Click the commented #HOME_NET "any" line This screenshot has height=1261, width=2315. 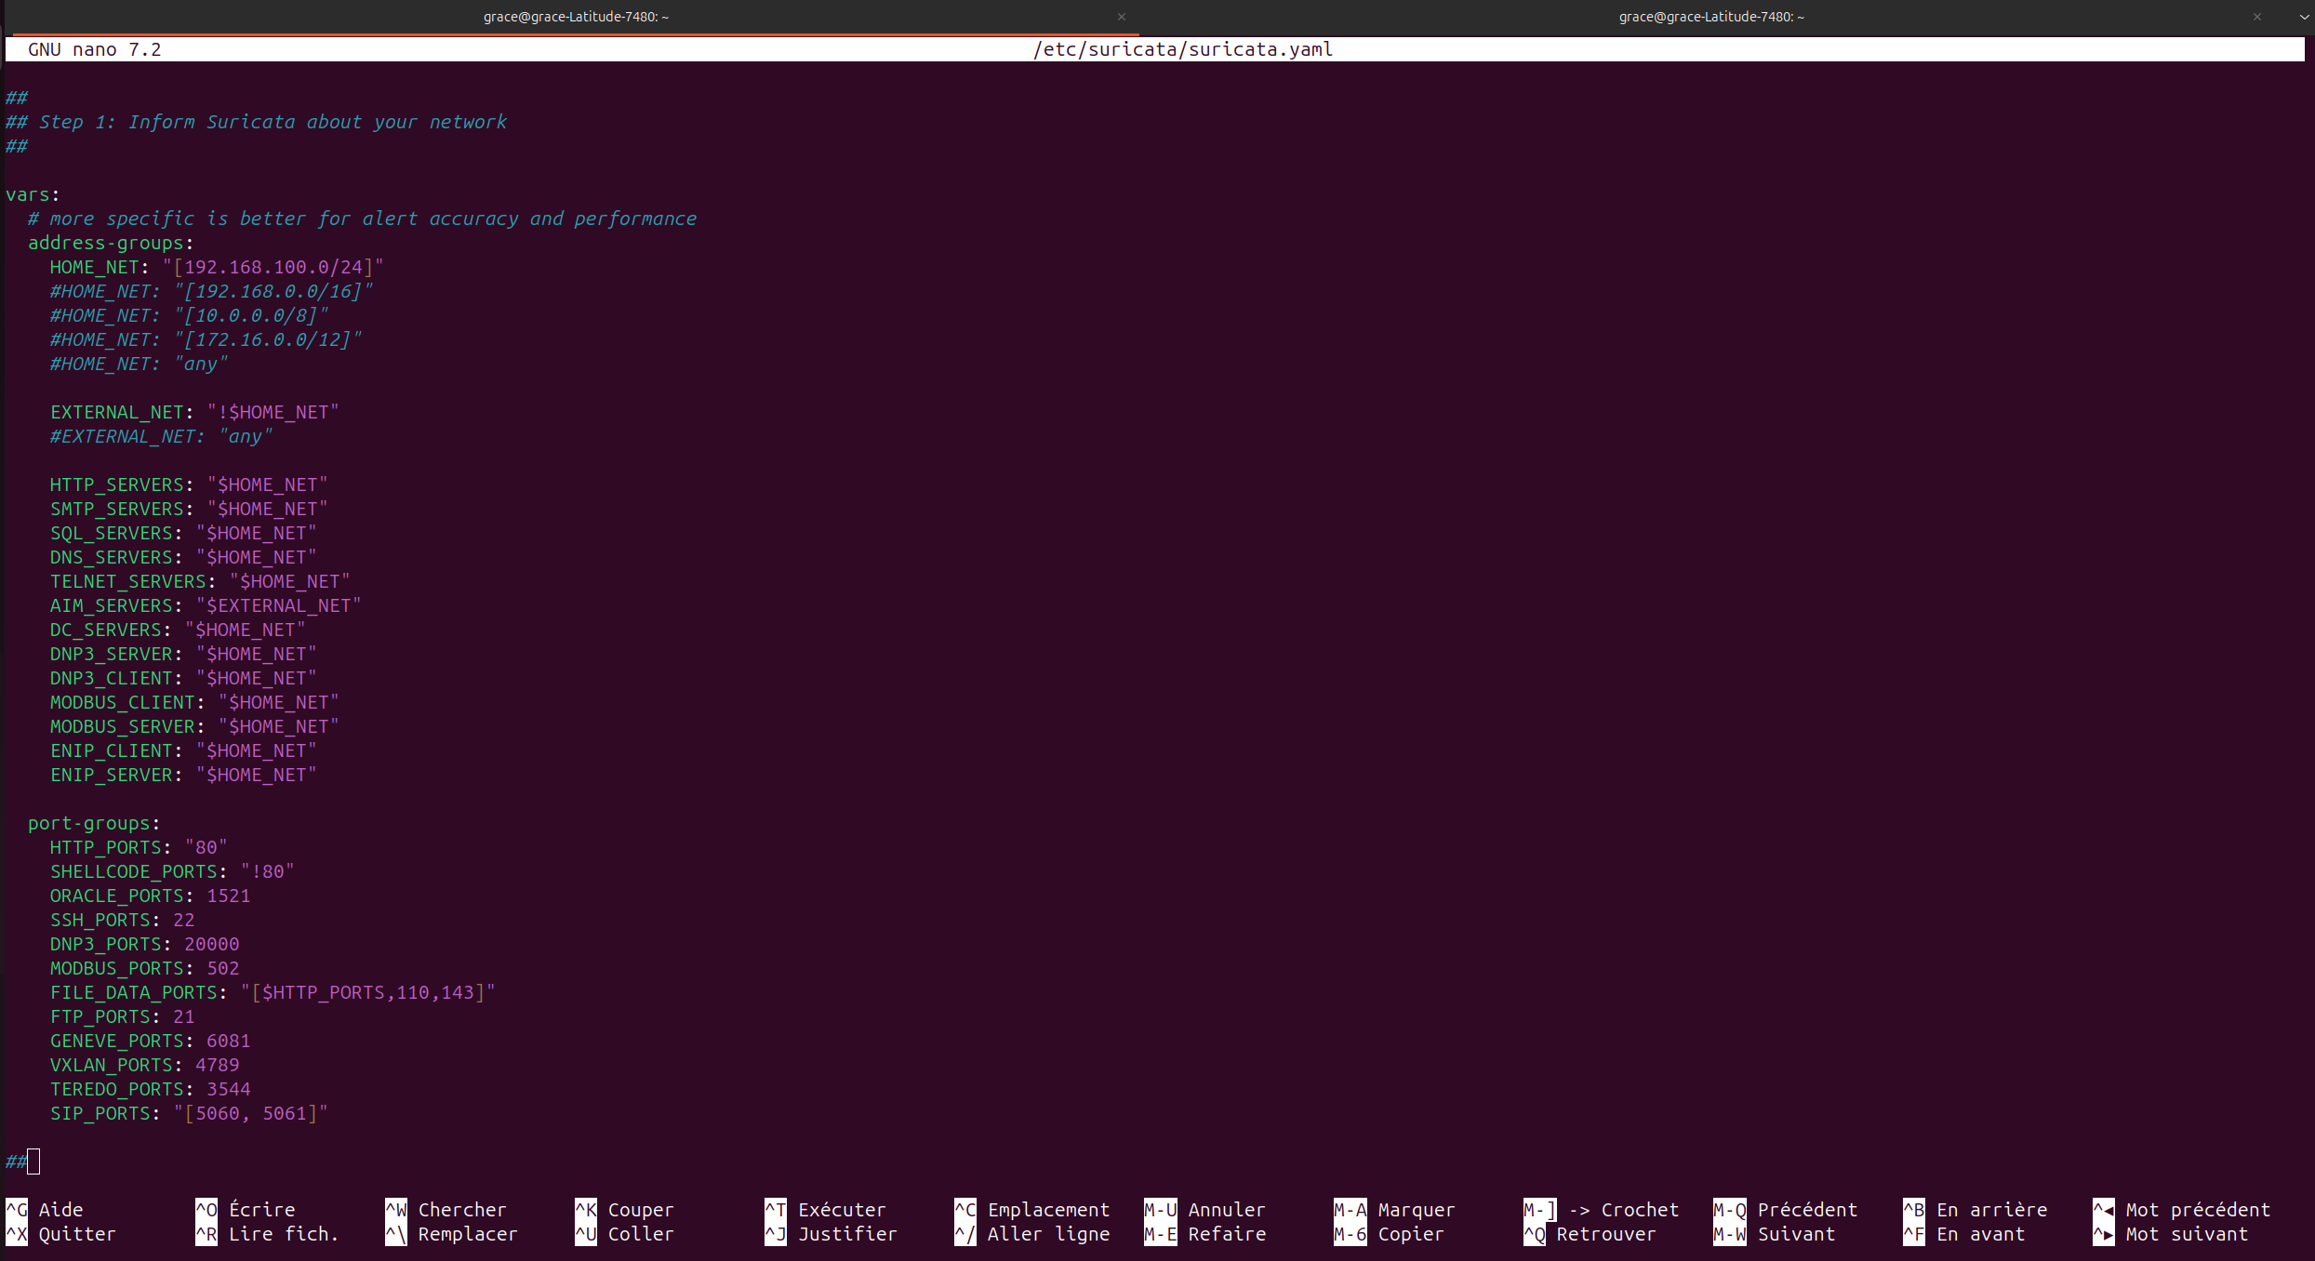click(x=138, y=365)
